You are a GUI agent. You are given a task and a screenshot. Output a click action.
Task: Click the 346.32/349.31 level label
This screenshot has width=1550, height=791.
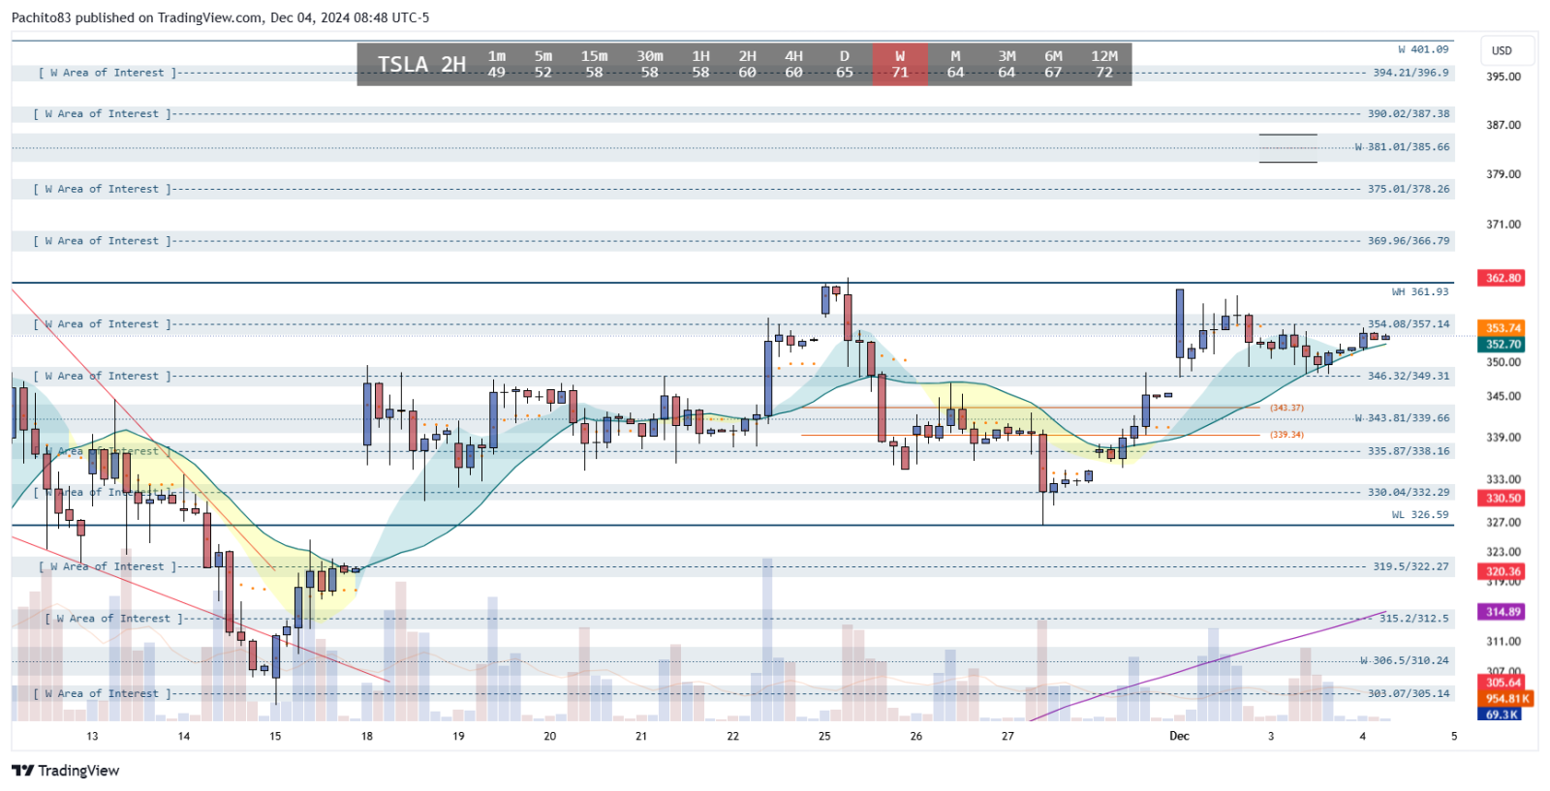coord(1409,376)
